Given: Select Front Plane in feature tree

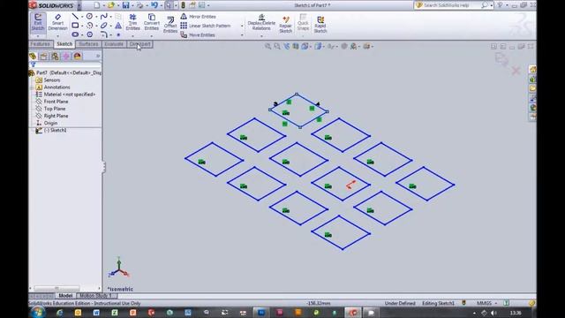Looking at the screenshot, I should click(51, 102).
